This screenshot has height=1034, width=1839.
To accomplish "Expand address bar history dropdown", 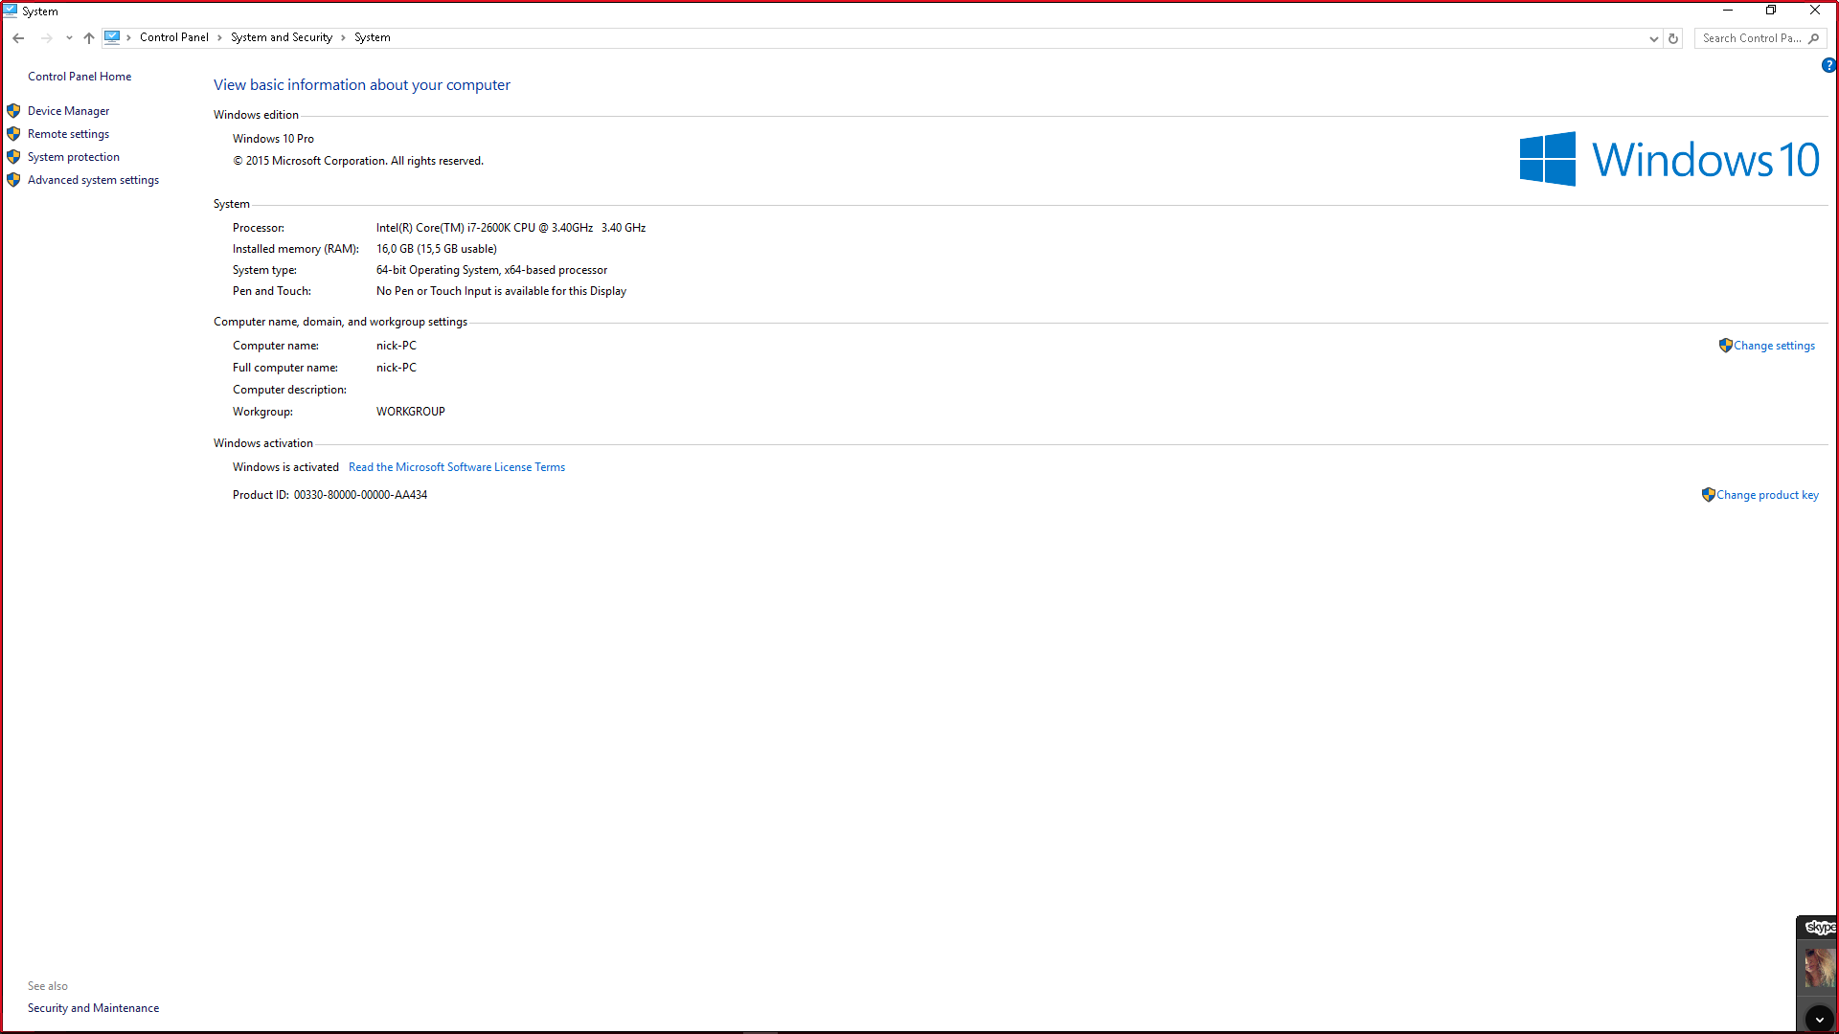I will click(x=1653, y=38).
